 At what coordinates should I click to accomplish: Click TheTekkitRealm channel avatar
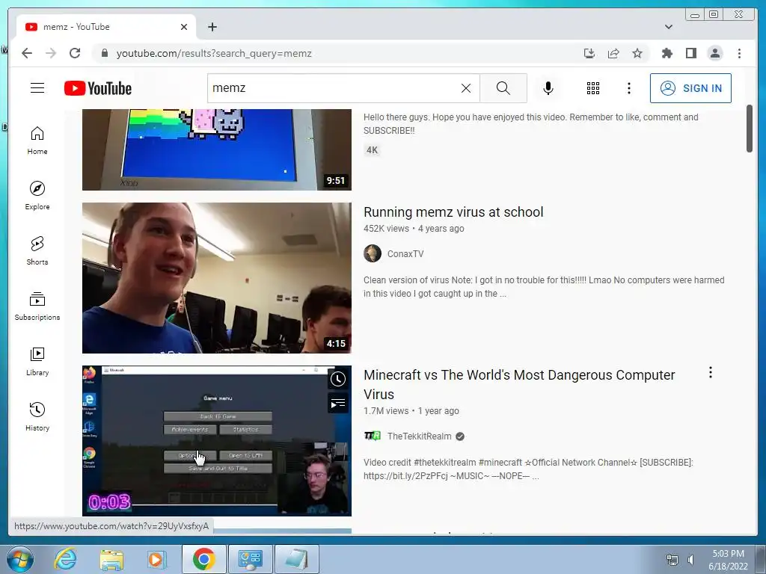373,436
